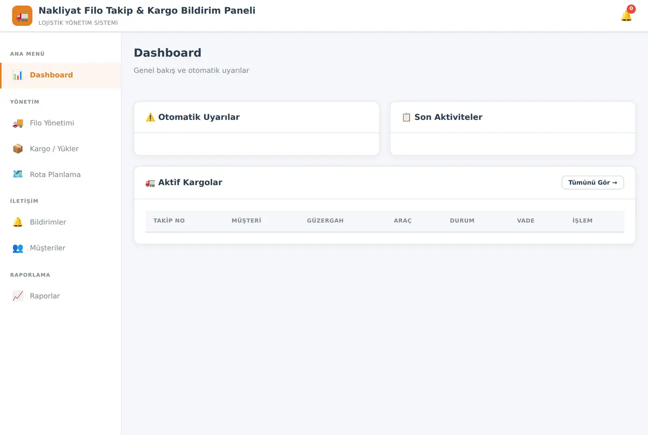This screenshot has width=648, height=435.
Task: Click the TAKİP NO column header
Action: [169, 221]
